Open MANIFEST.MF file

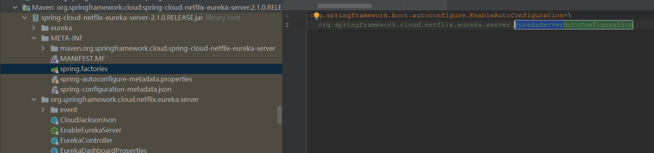(x=141, y=59)
